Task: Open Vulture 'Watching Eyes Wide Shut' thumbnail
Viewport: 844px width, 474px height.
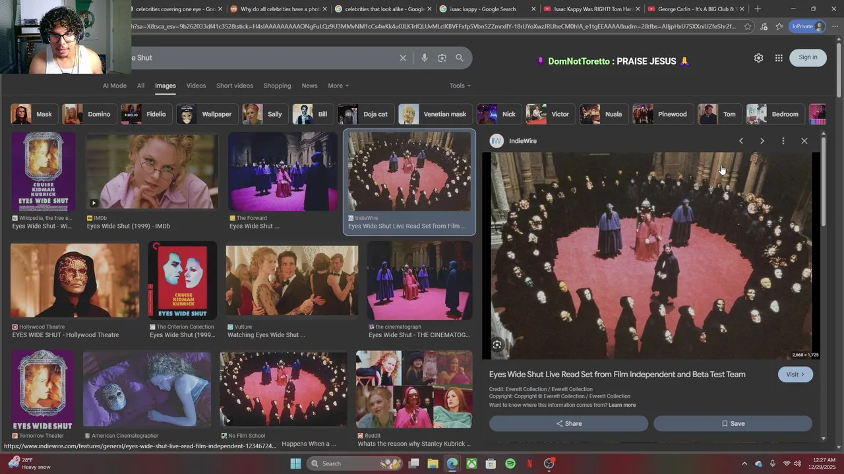Action: (292, 280)
